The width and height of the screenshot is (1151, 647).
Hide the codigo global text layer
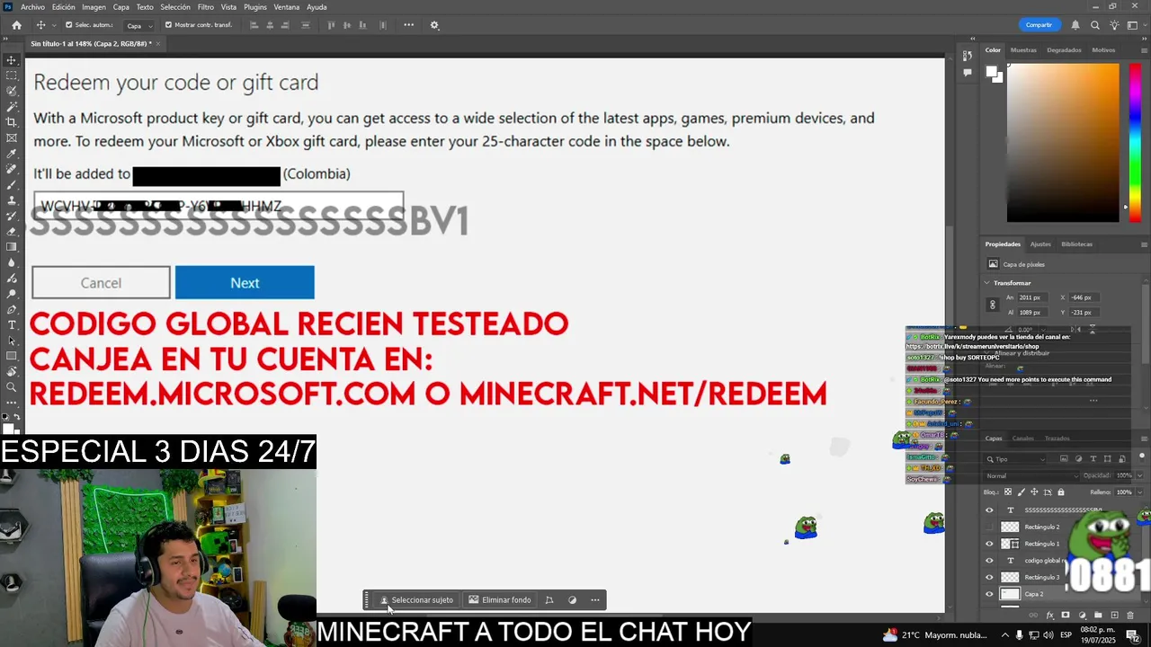989,560
